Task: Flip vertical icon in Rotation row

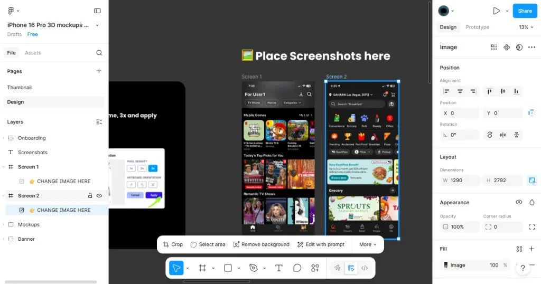Action: point(516,135)
